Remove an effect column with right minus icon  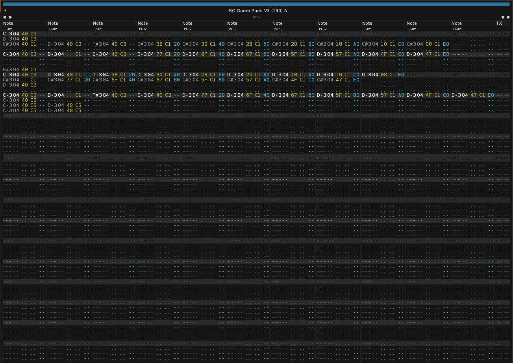tap(503, 17)
